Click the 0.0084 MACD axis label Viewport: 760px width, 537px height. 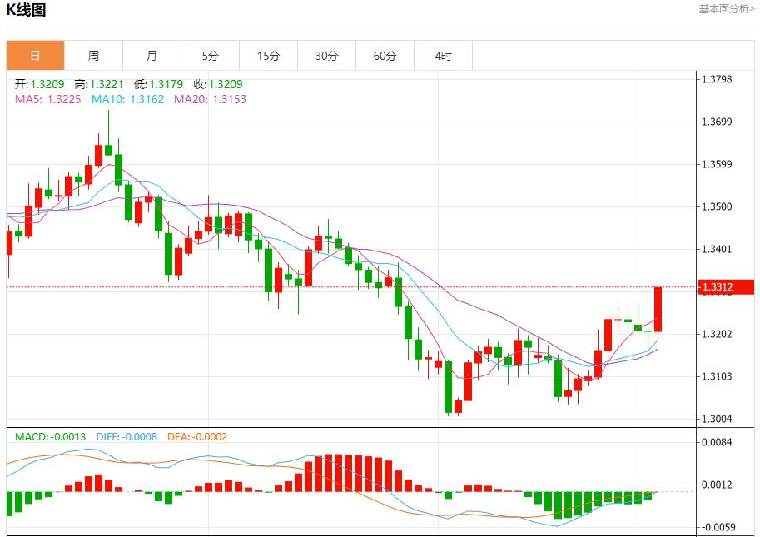point(717,442)
